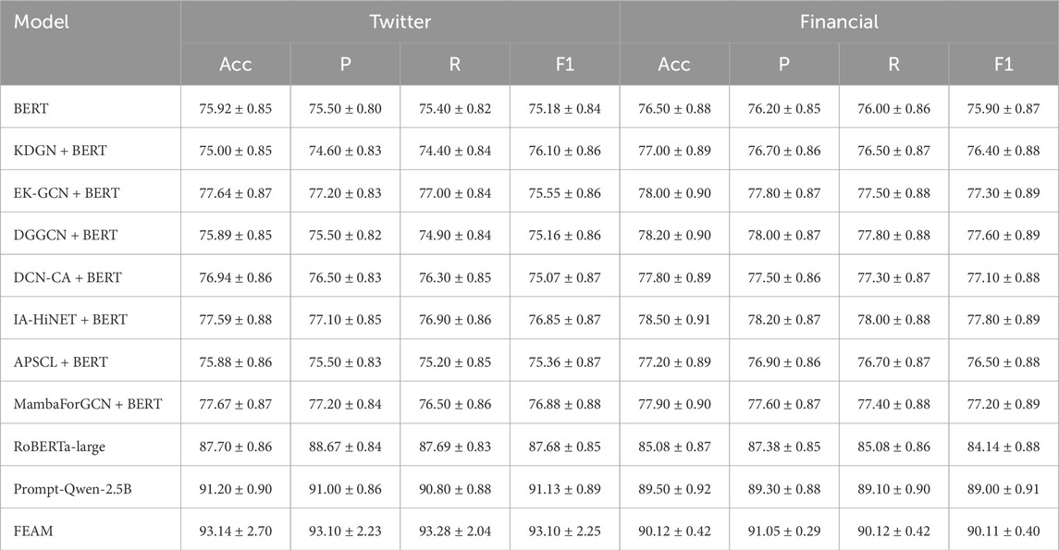The width and height of the screenshot is (1059, 550).
Task: Select the DGGCN + BERT row label
Action: click(x=65, y=235)
